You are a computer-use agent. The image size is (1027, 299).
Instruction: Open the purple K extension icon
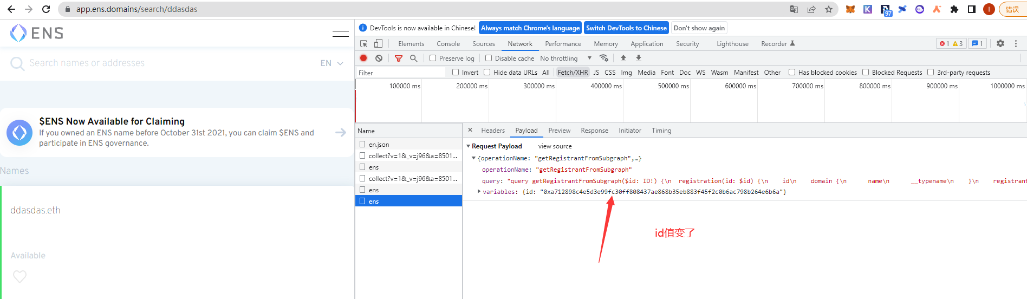click(868, 9)
